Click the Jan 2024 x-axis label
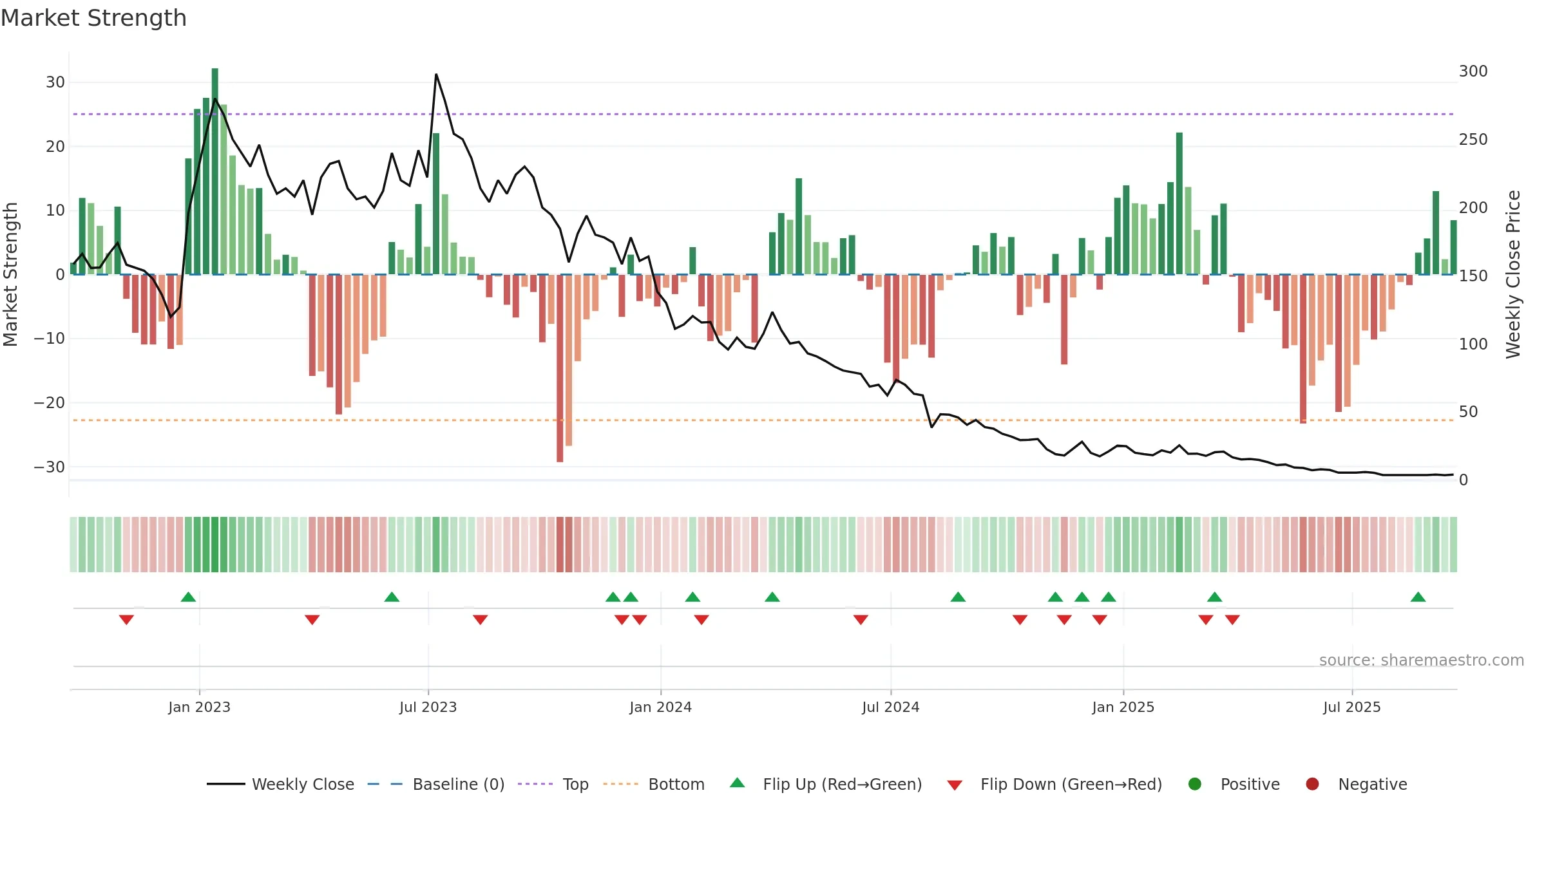 (660, 707)
